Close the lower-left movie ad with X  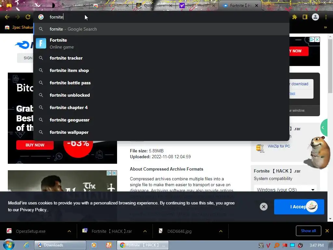(114, 173)
